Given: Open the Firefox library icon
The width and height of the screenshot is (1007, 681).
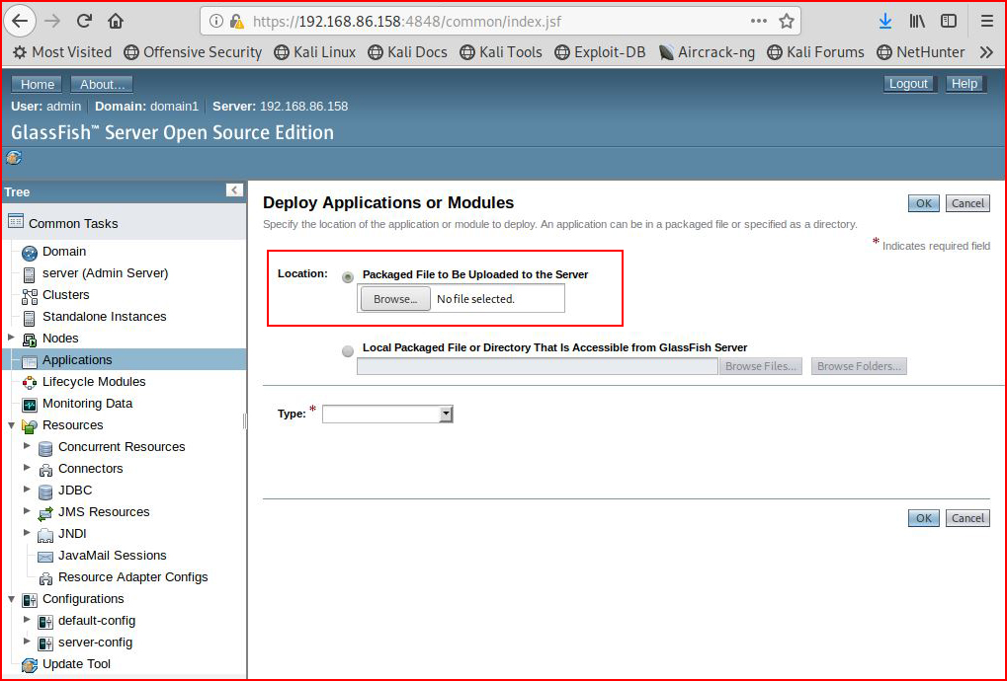Looking at the screenshot, I should (x=917, y=21).
